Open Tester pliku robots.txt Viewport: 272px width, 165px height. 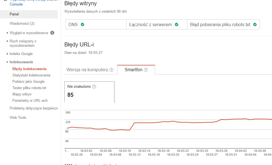click(29, 88)
